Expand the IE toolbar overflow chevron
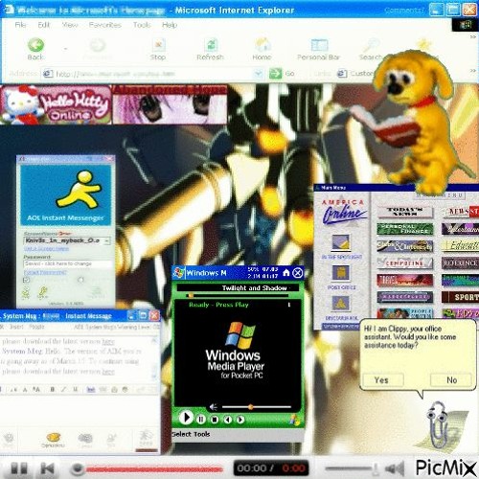Image resolution: width=479 pixels, height=479 pixels. (473, 37)
